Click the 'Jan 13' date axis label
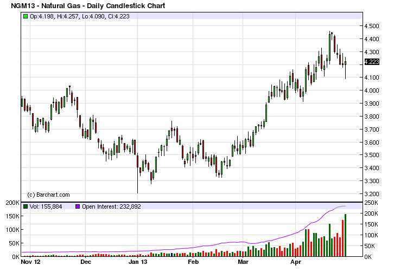 138,262
